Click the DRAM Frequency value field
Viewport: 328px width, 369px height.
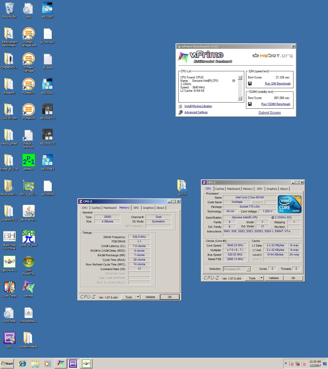point(139,237)
